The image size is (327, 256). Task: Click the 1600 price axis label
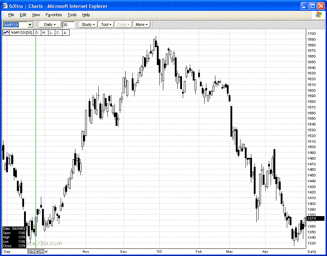(x=312, y=90)
